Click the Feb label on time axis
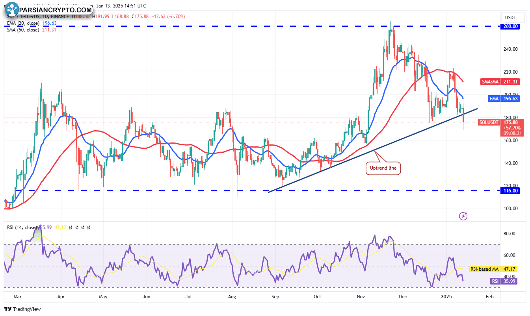 point(489,297)
